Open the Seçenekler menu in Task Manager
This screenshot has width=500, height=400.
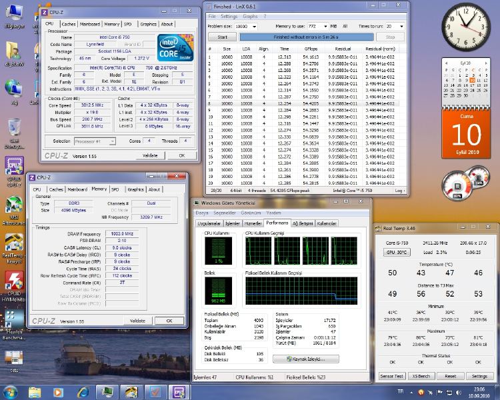(225, 213)
